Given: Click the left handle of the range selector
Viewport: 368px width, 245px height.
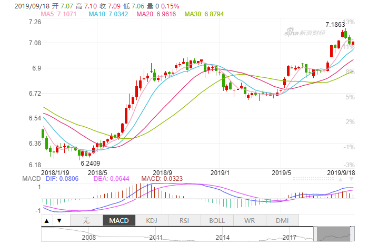Looking at the screenshot, I should coord(316,232).
